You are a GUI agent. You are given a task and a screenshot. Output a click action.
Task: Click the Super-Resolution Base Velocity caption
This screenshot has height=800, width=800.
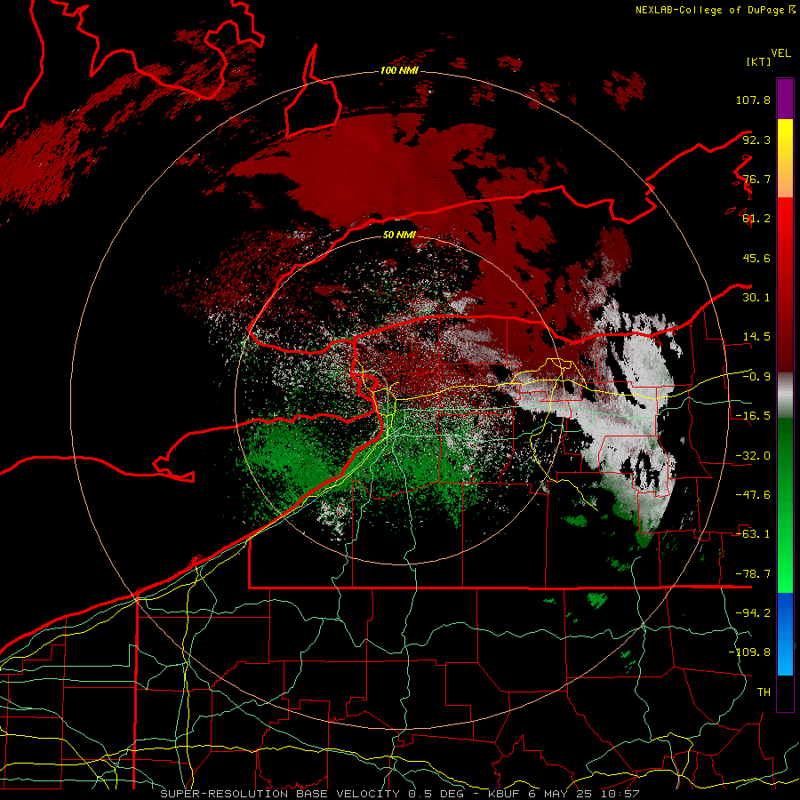(x=400, y=794)
